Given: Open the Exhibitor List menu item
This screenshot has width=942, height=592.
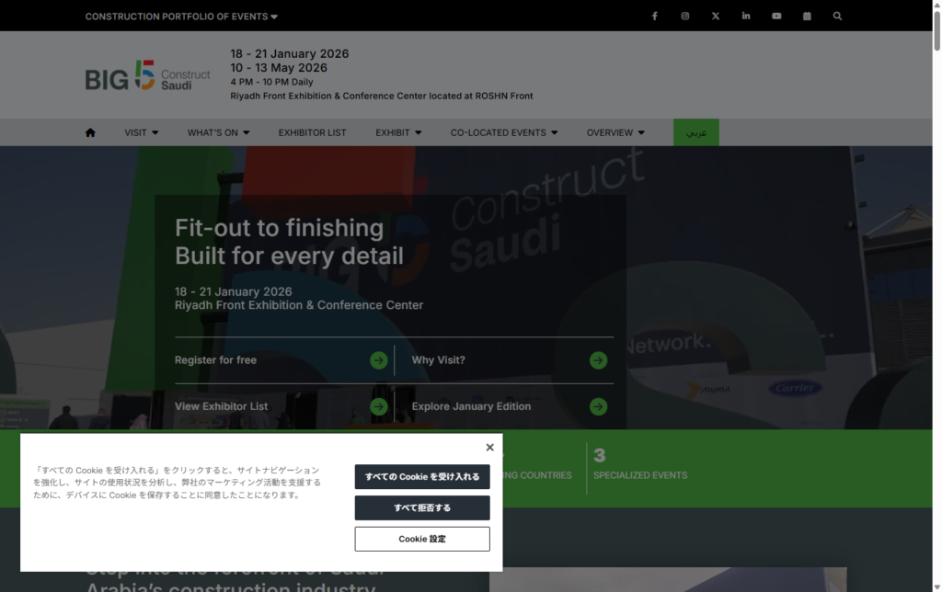Looking at the screenshot, I should pyautogui.click(x=313, y=132).
